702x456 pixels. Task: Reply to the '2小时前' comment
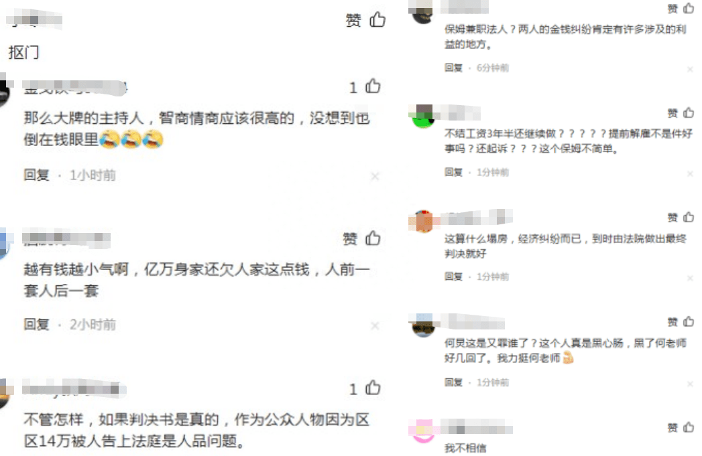[36, 324]
